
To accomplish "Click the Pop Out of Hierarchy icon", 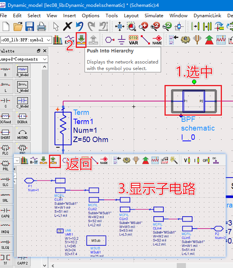I will tap(93, 40).
